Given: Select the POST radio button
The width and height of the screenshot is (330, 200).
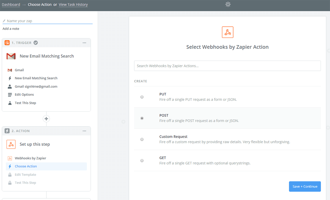Looking at the screenshot, I should [x=142, y=118].
